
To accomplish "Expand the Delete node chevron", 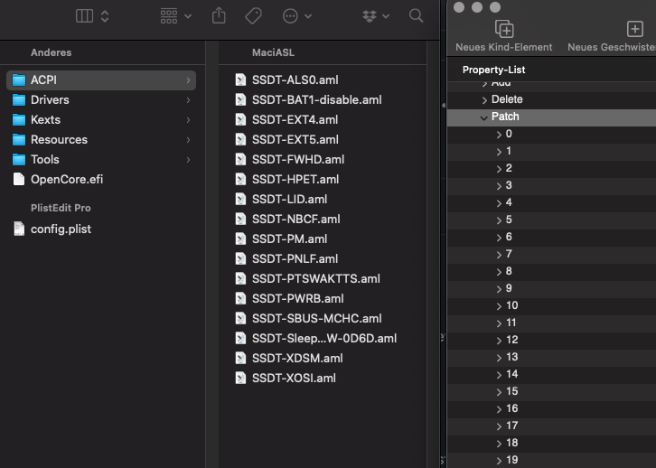I will point(484,100).
